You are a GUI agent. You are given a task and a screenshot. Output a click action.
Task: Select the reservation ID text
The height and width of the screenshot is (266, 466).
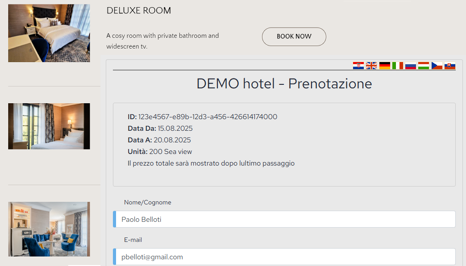pos(202,116)
